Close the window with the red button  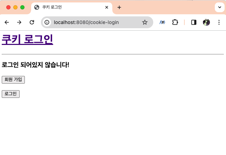(8, 7)
